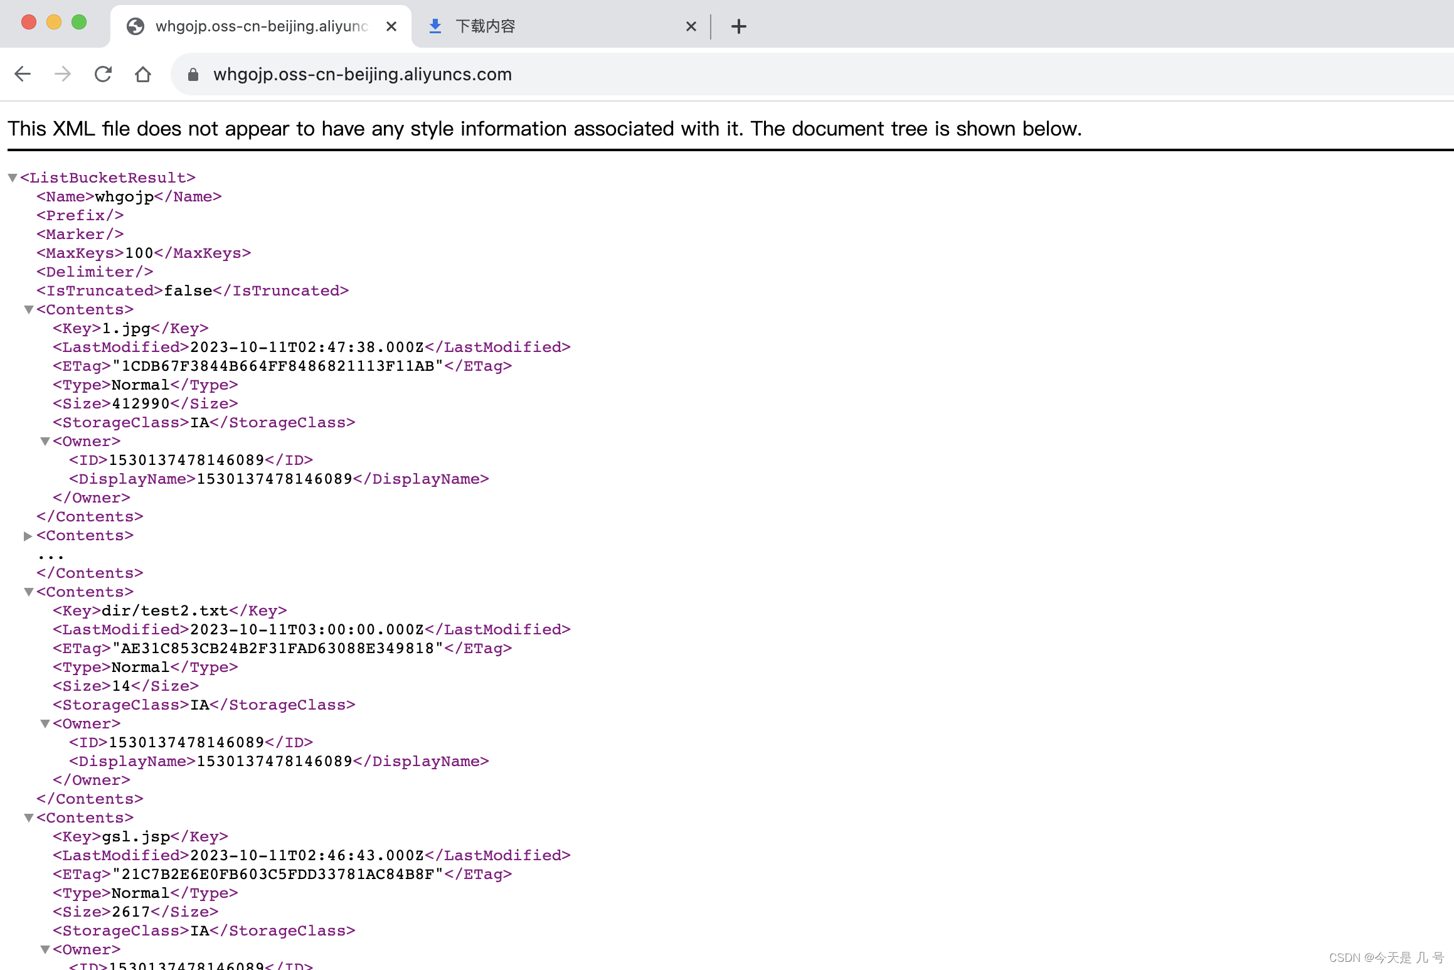Click the bucket name whgojp
The image size is (1454, 970).
(x=124, y=197)
